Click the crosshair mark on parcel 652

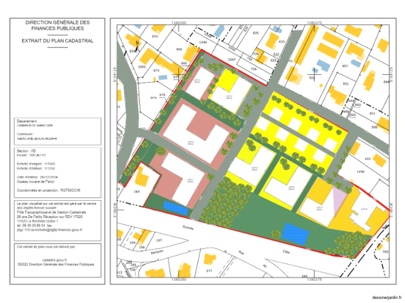tap(315, 74)
